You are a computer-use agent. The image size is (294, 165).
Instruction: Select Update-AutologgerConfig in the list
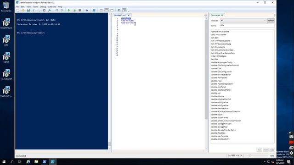[221, 62]
